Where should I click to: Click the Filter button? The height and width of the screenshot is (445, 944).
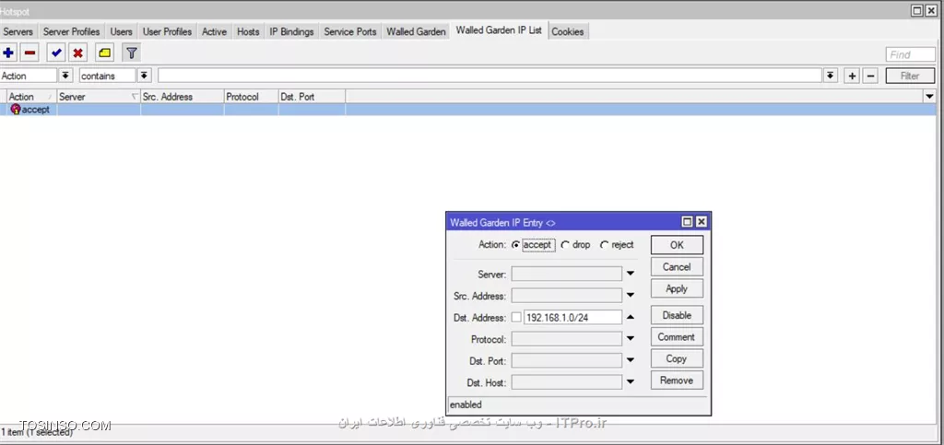click(910, 76)
